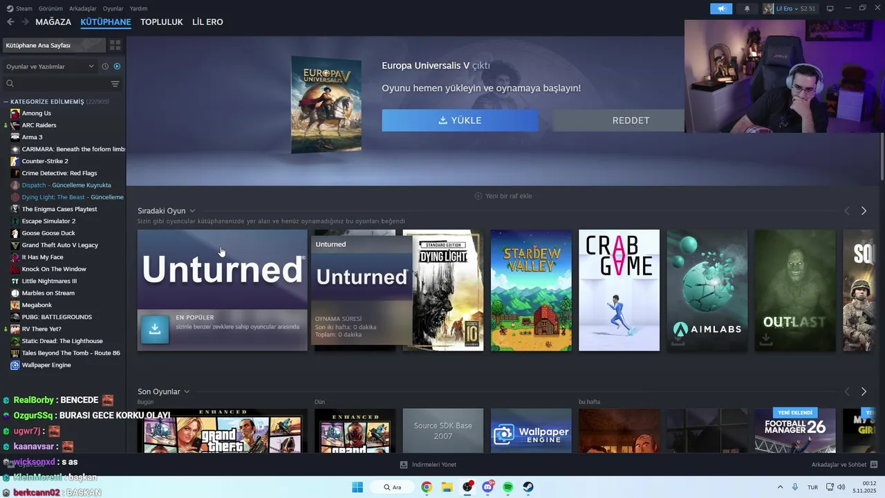Open Europa Universalis V cover art

click(x=326, y=104)
